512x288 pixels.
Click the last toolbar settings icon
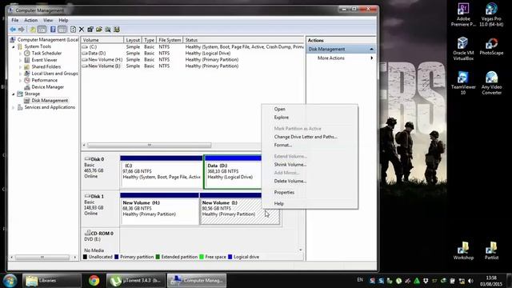117,30
